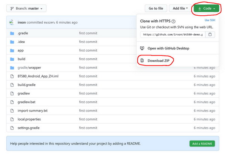Open the app folder
This screenshot has height=158, width=225.
(21, 51)
